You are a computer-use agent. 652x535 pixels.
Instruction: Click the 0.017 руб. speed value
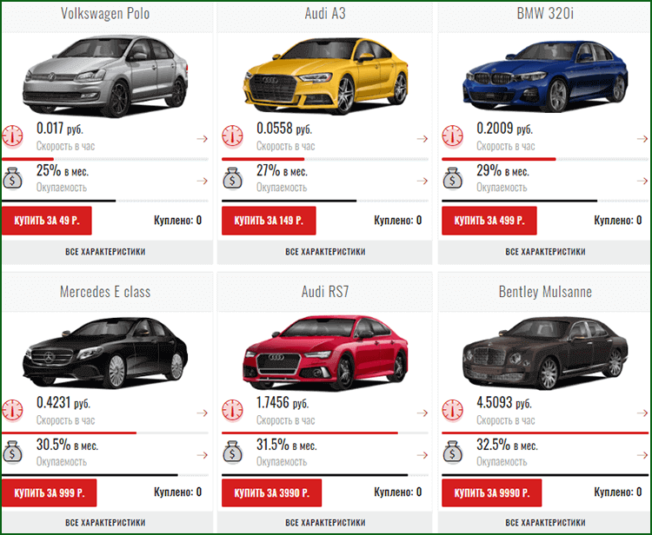60,129
